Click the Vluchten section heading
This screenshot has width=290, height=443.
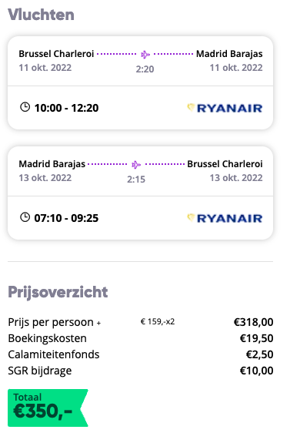[42, 15]
